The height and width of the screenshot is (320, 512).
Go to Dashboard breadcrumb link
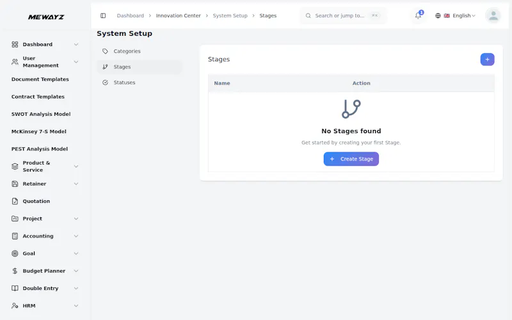(131, 15)
